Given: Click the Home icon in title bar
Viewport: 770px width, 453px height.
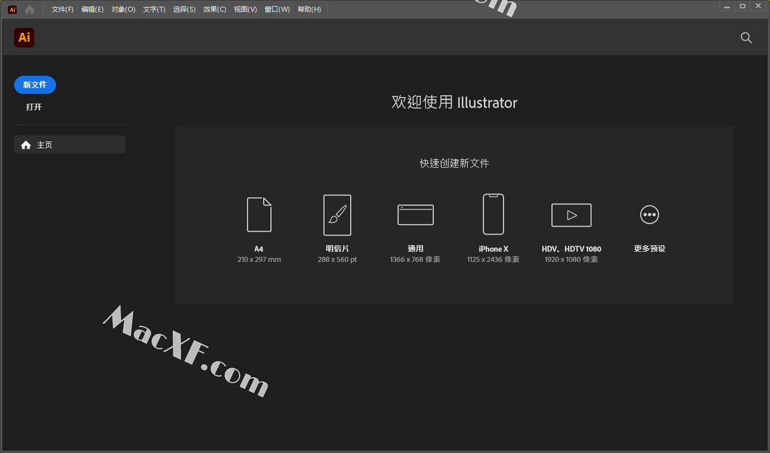Looking at the screenshot, I should point(30,9).
